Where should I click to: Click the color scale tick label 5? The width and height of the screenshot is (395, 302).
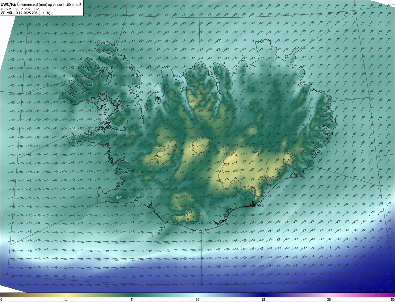click(132, 300)
